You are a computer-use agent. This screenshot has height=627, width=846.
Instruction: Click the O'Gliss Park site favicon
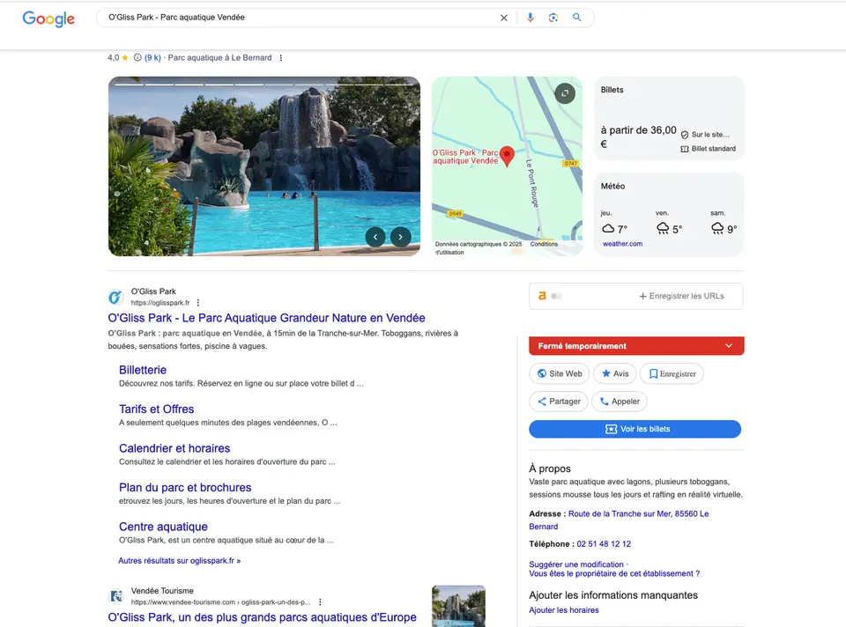coord(115,297)
